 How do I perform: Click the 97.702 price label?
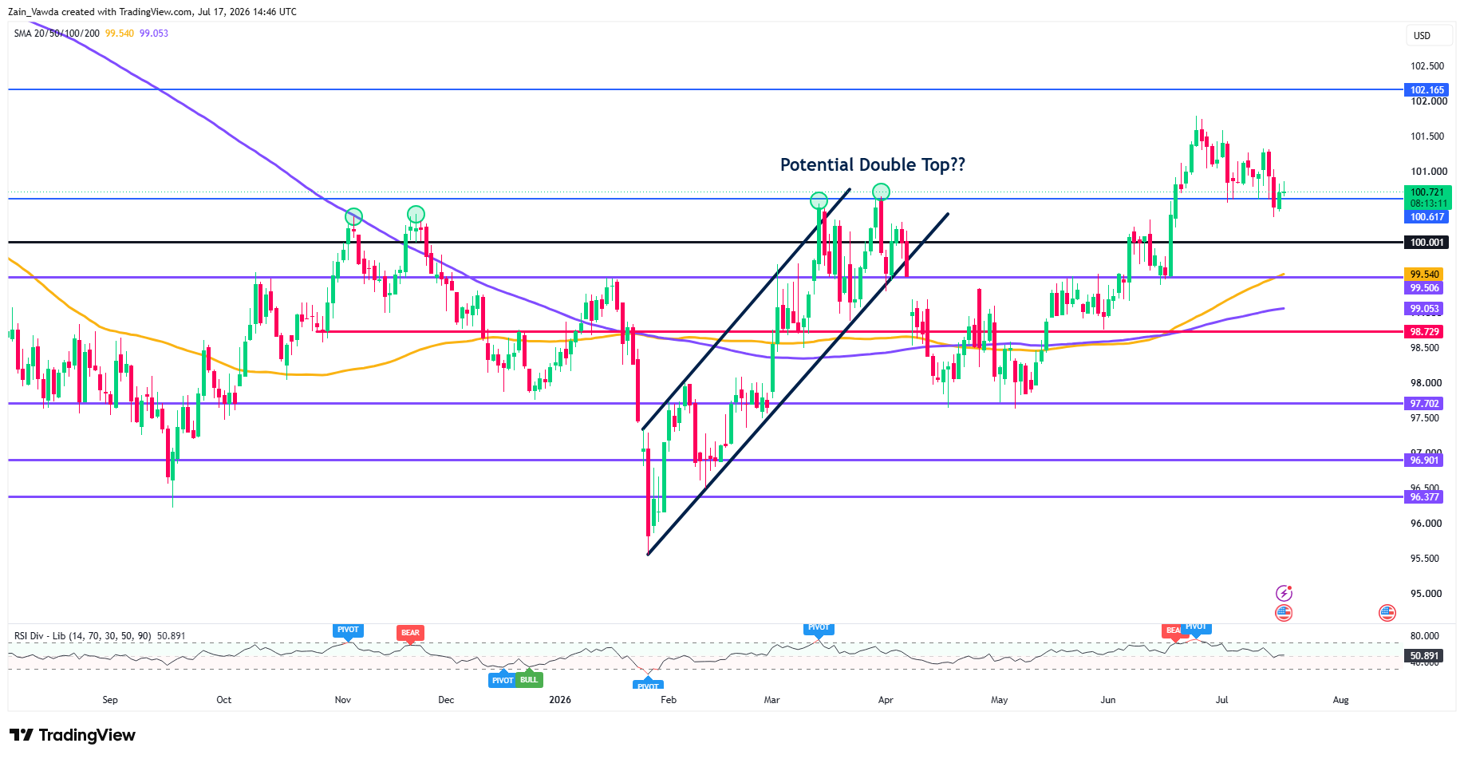coord(1424,404)
